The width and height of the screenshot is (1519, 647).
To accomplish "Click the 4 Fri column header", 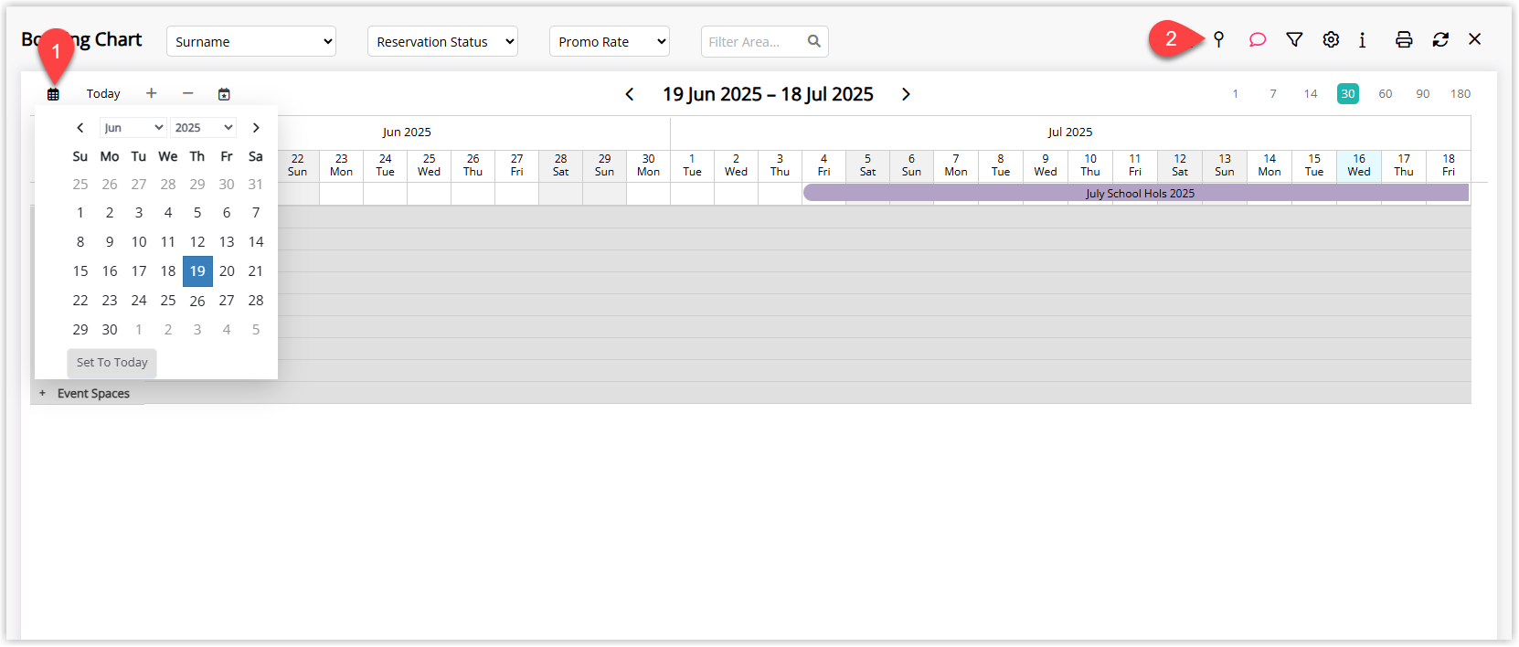I will point(823,165).
